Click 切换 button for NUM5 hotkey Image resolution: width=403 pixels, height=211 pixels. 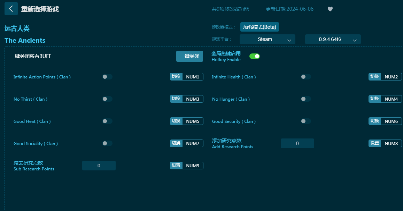176,121
